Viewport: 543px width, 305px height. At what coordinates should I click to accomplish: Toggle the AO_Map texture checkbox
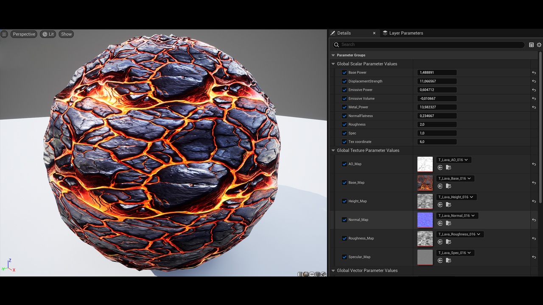click(344, 164)
